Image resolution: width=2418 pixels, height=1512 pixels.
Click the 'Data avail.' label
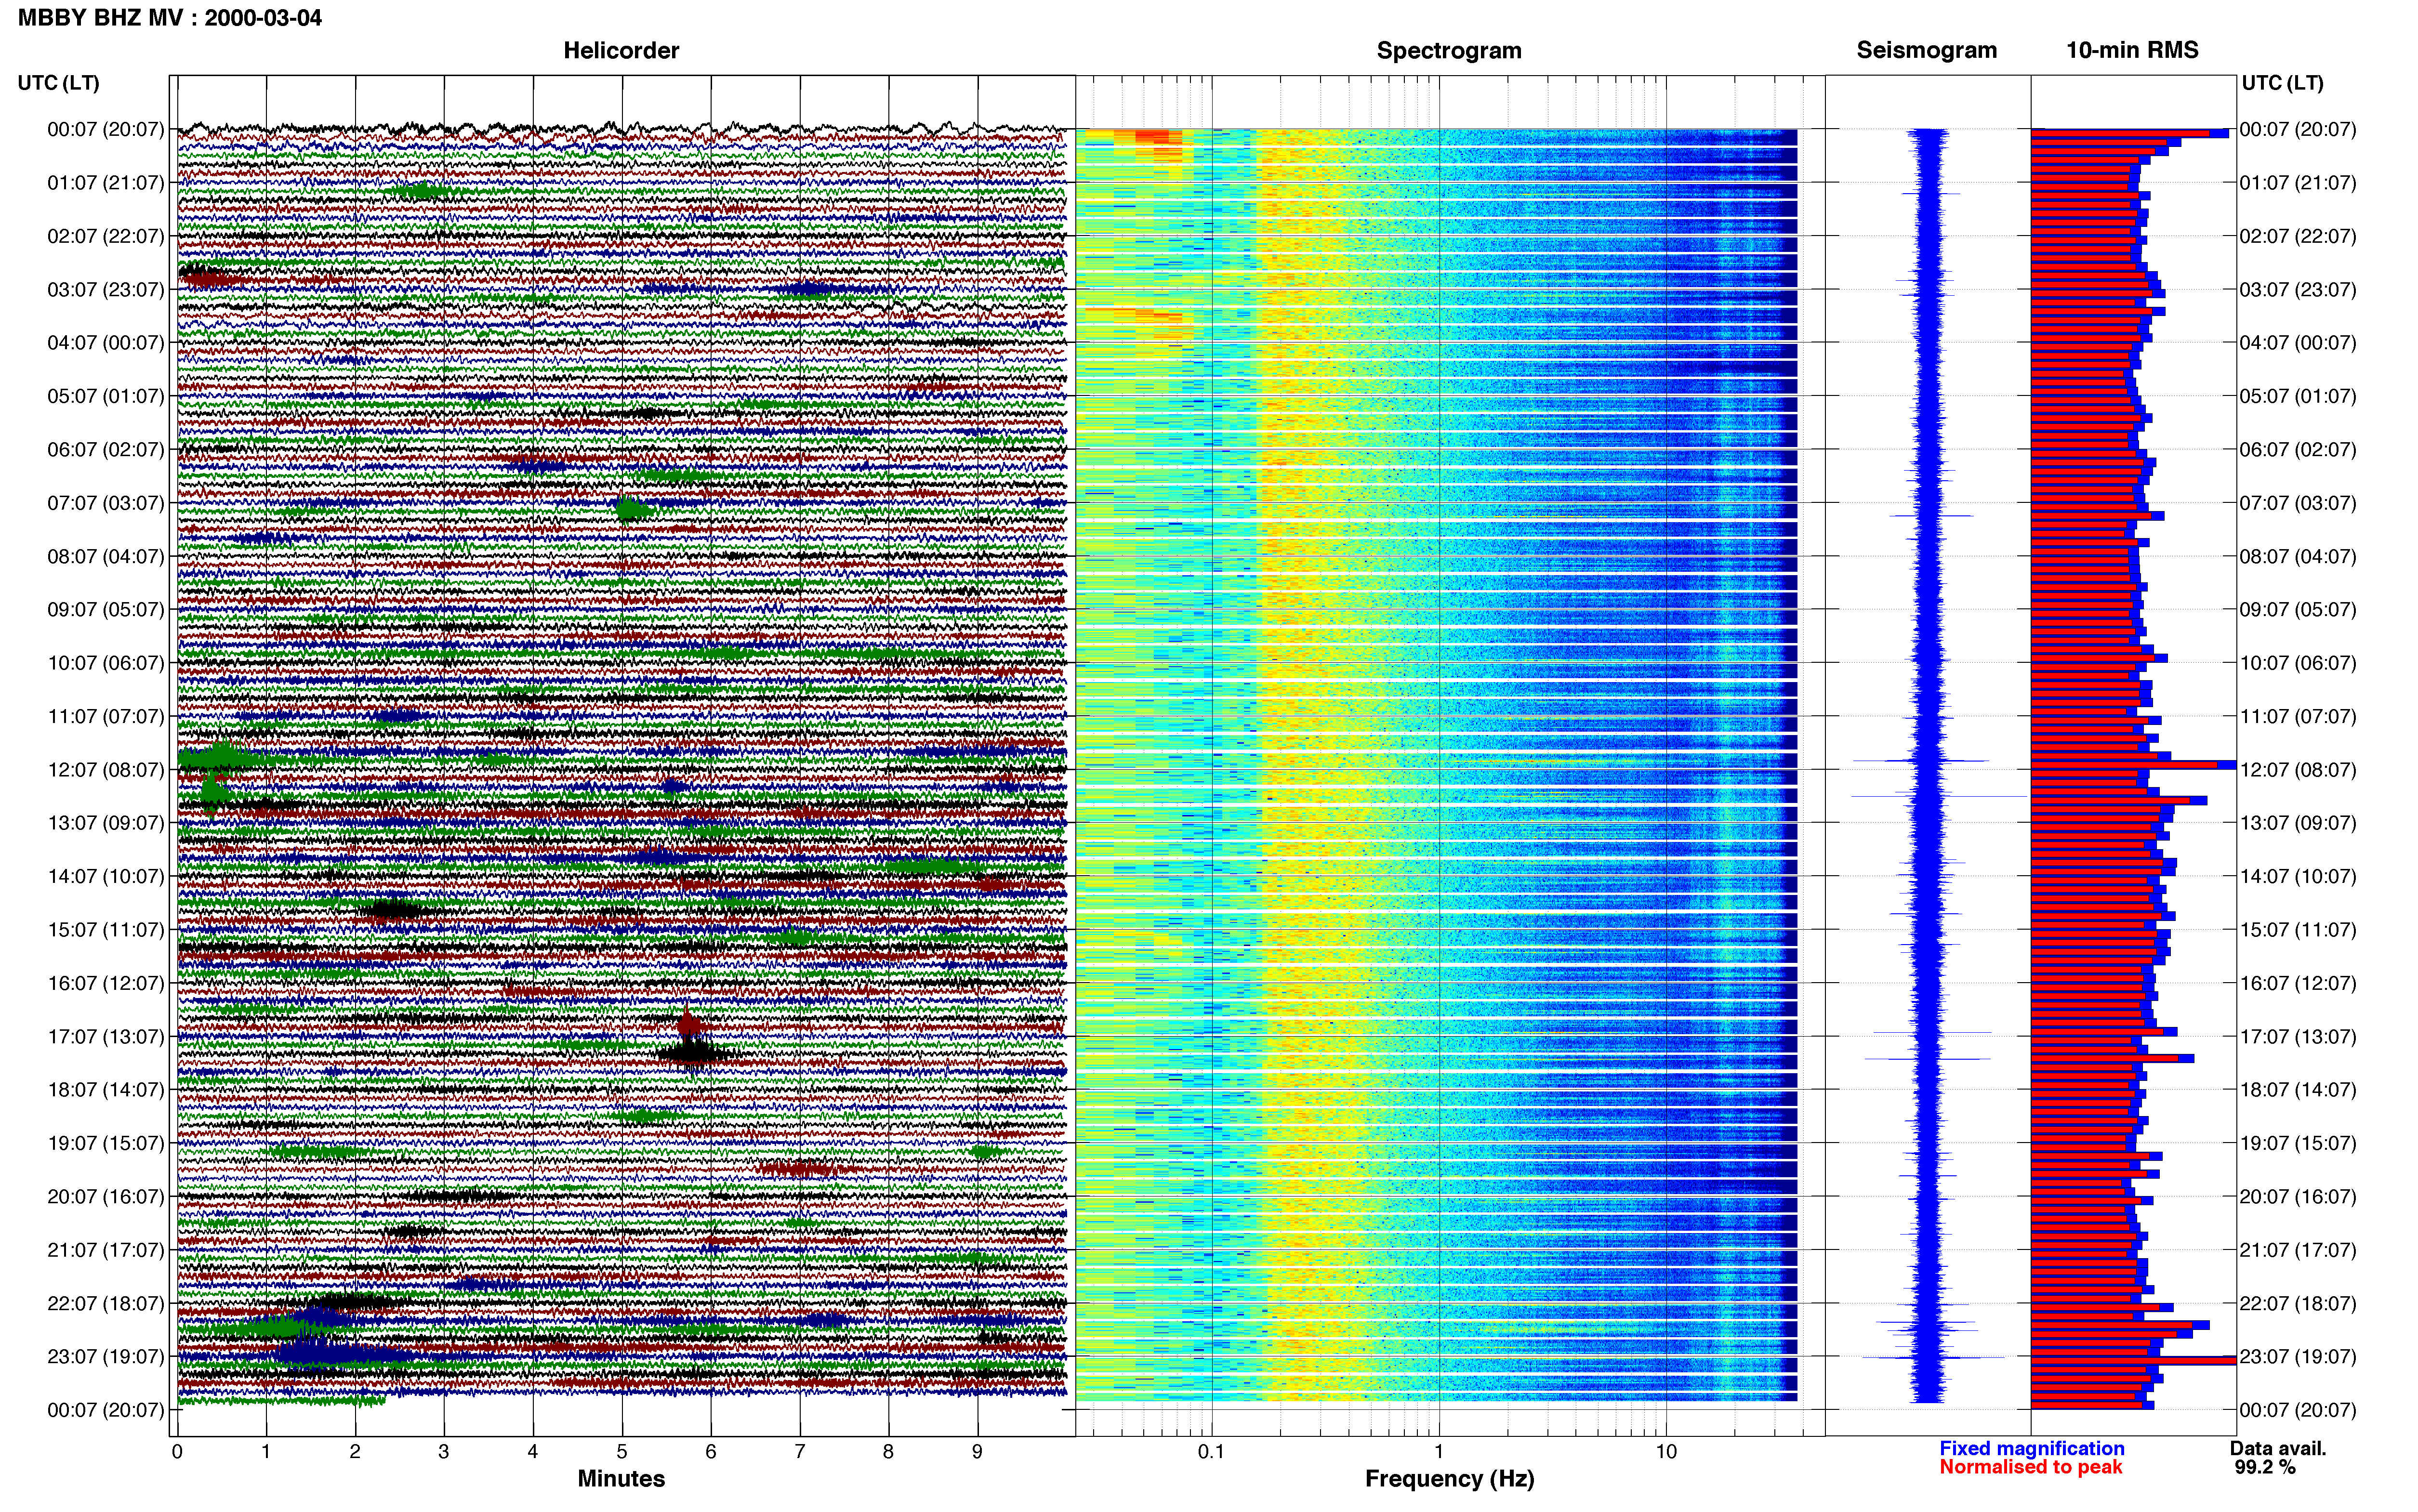(x=2278, y=1448)
